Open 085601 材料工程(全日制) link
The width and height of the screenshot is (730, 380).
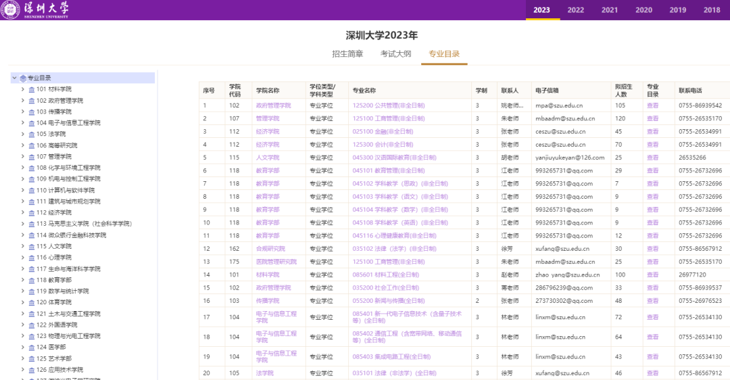tap(385, 275)
